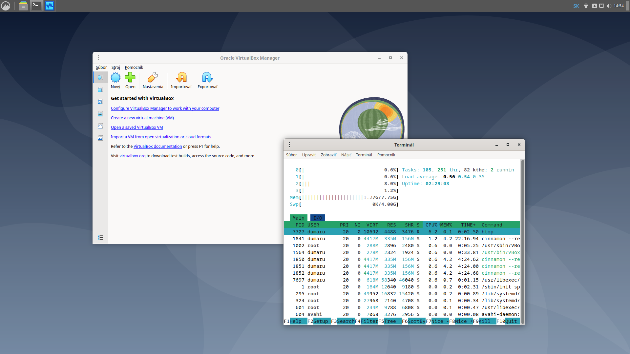Image resolution: width=630 pixels, height=354 pixels.
Task: Click the SK keyboard layout indicator
Action: coord(576,6)
